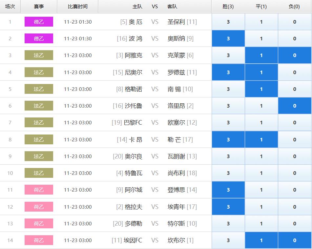
Task: Open away team 圣保利 link
Action: click(x=176, y=22)
